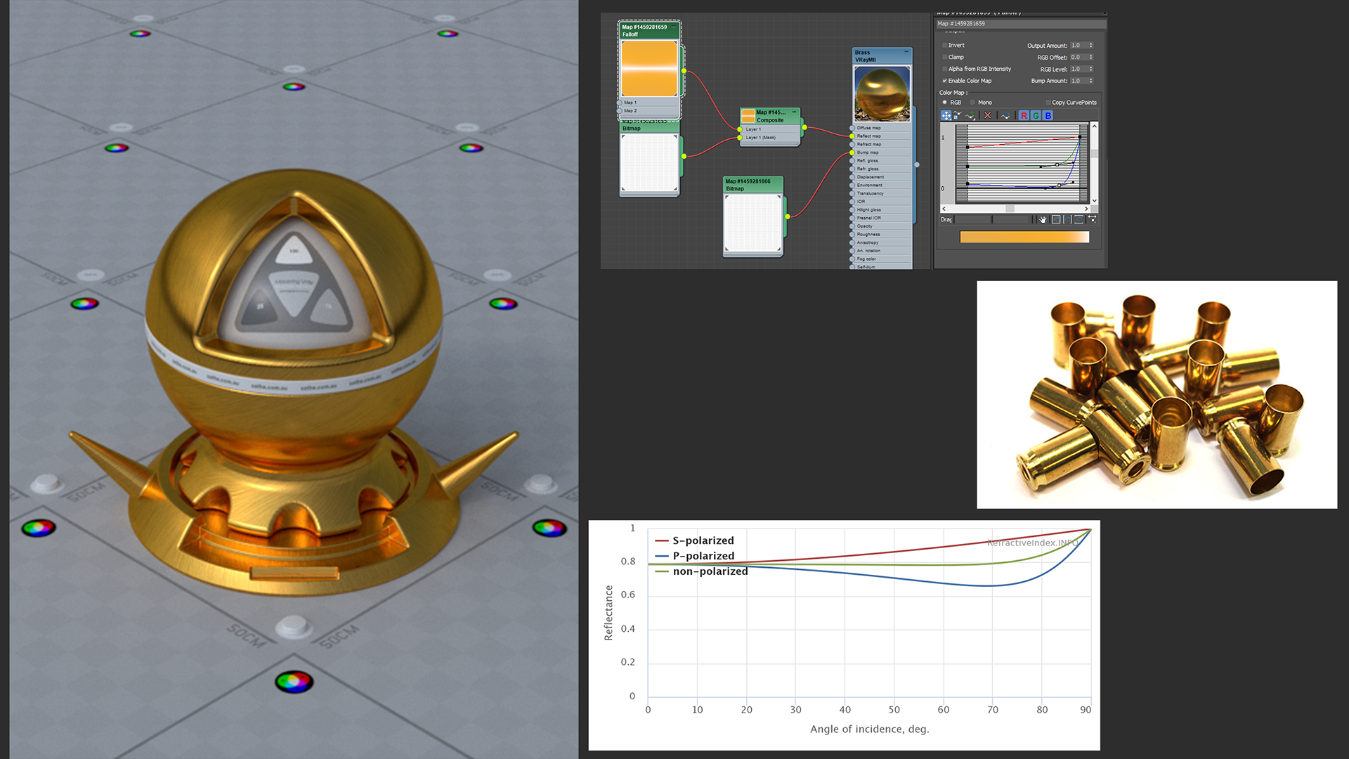
Task: Collapse the Falloff node with its minus button
Action: [674, 27]
